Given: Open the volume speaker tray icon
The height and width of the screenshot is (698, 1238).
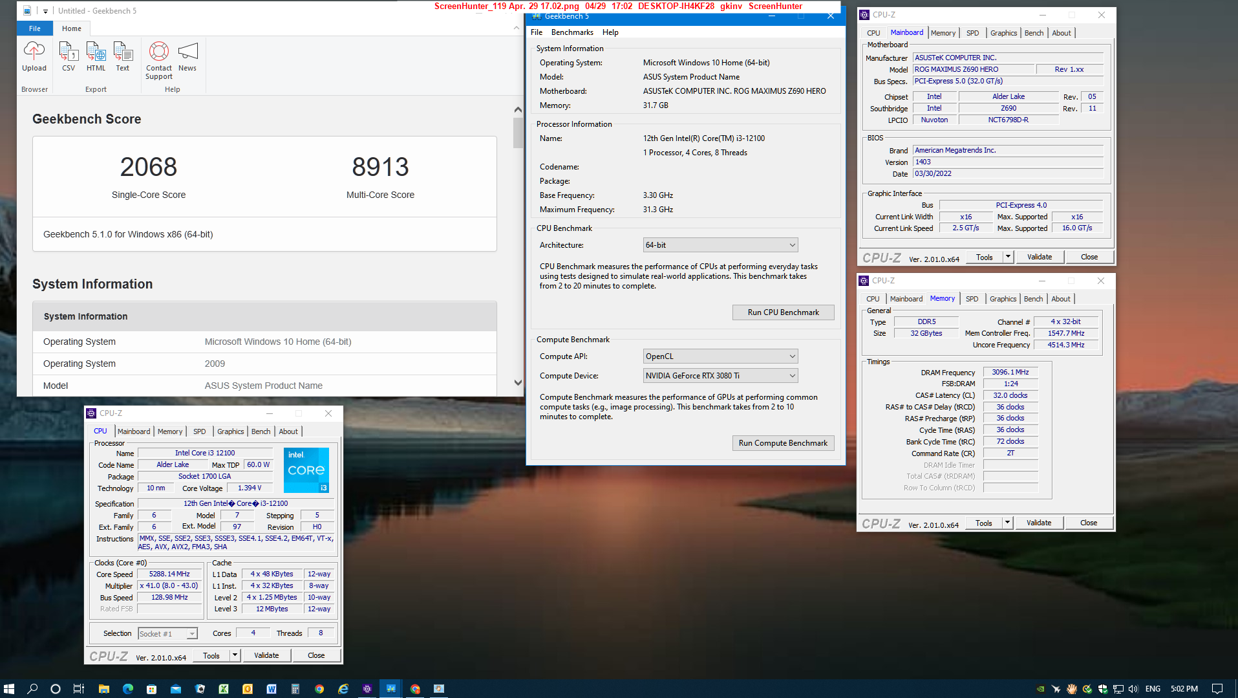Looking at the screenshot, I should click(1133, 689).
